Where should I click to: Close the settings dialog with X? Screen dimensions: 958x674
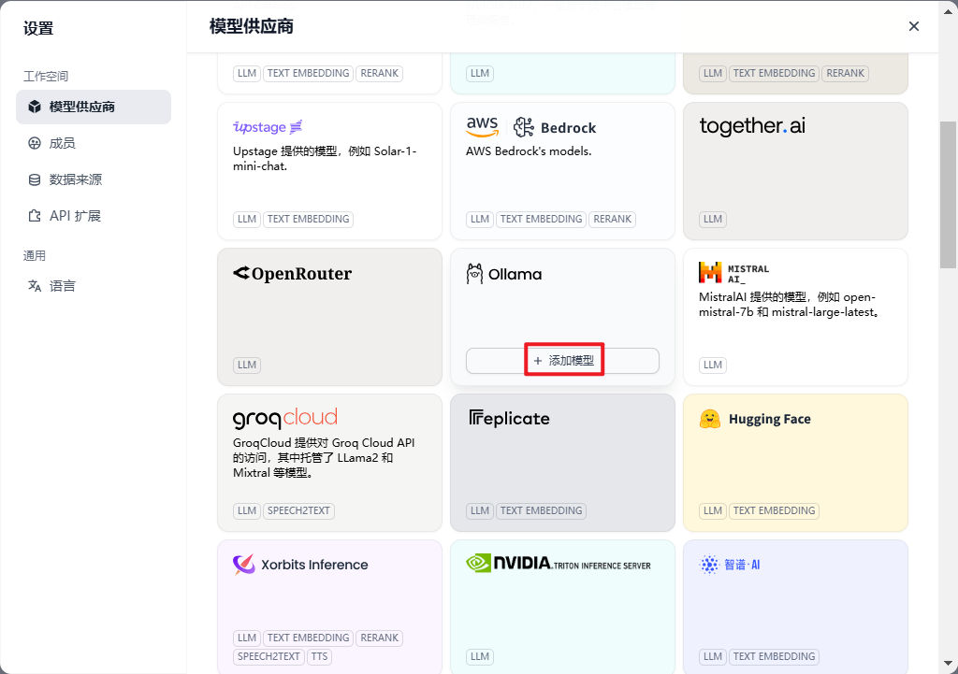click(x=914, y=26)
